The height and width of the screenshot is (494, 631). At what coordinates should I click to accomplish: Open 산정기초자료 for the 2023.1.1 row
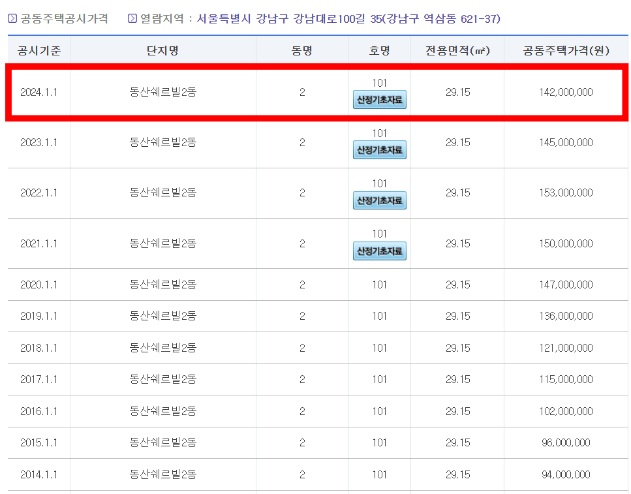tap(379, 150)
